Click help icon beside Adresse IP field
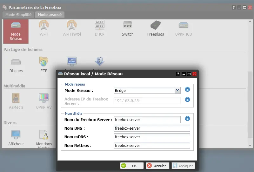 click(187, 99)
